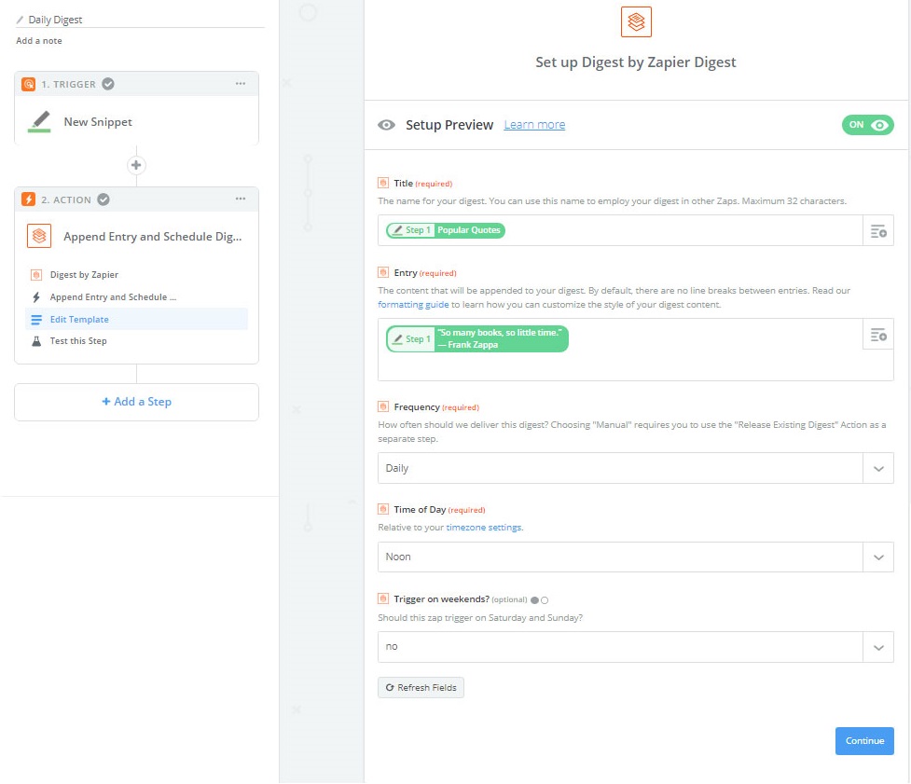Open the insert-field icon for Title
911x784 pixels.
coord(878,230)
